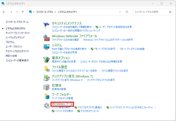176x121 pixels.
Task: Click the Backup and Restore drive icon
Action: [x=46, y=78]
